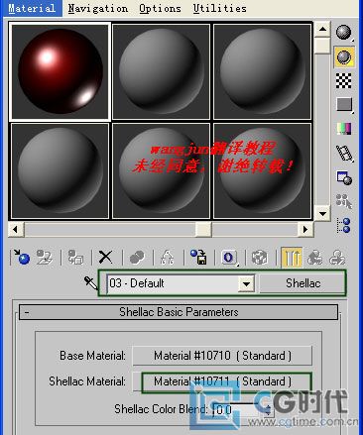This screenshot has width=363, height=435.
Task: Click the Get Material icon
Action: point(22,258)
